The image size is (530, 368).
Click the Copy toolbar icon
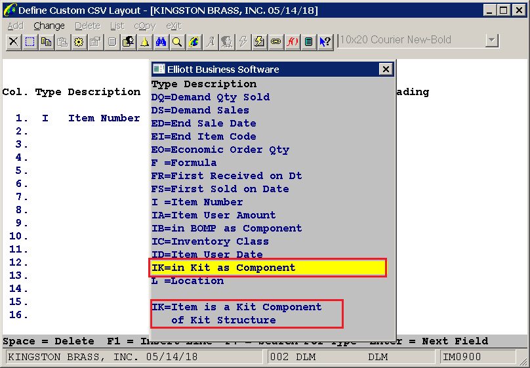click(x=47, y=42)
